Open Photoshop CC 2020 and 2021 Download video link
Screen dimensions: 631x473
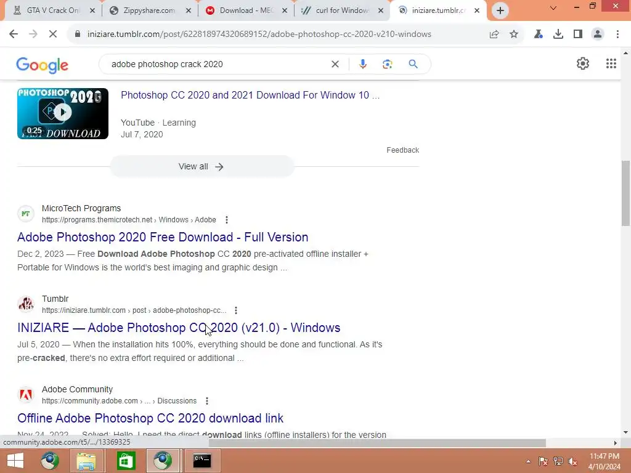(250, 95)
